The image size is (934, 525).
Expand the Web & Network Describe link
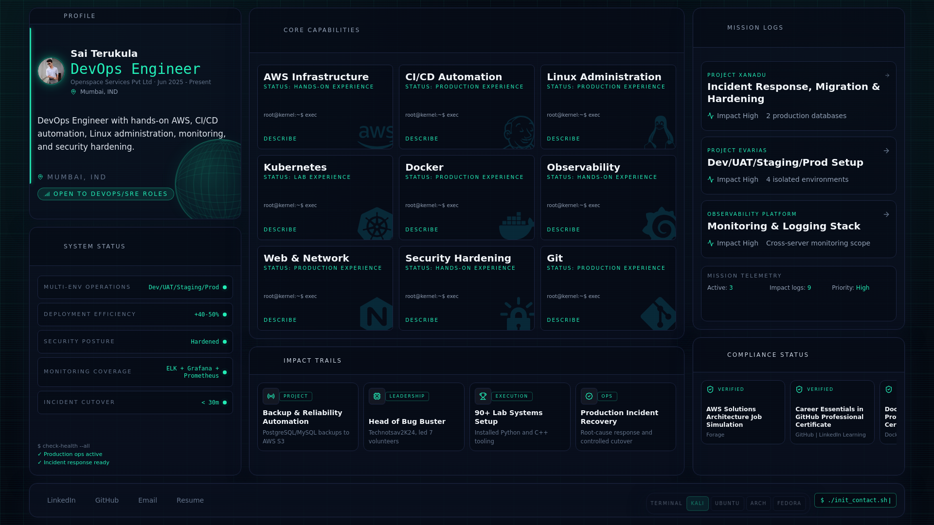(x=280, y=320)
